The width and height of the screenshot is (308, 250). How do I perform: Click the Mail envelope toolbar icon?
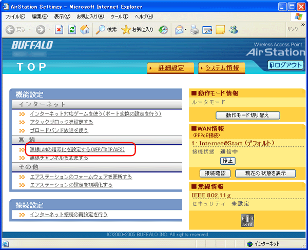pyautogui.click(x=179, y=30)
